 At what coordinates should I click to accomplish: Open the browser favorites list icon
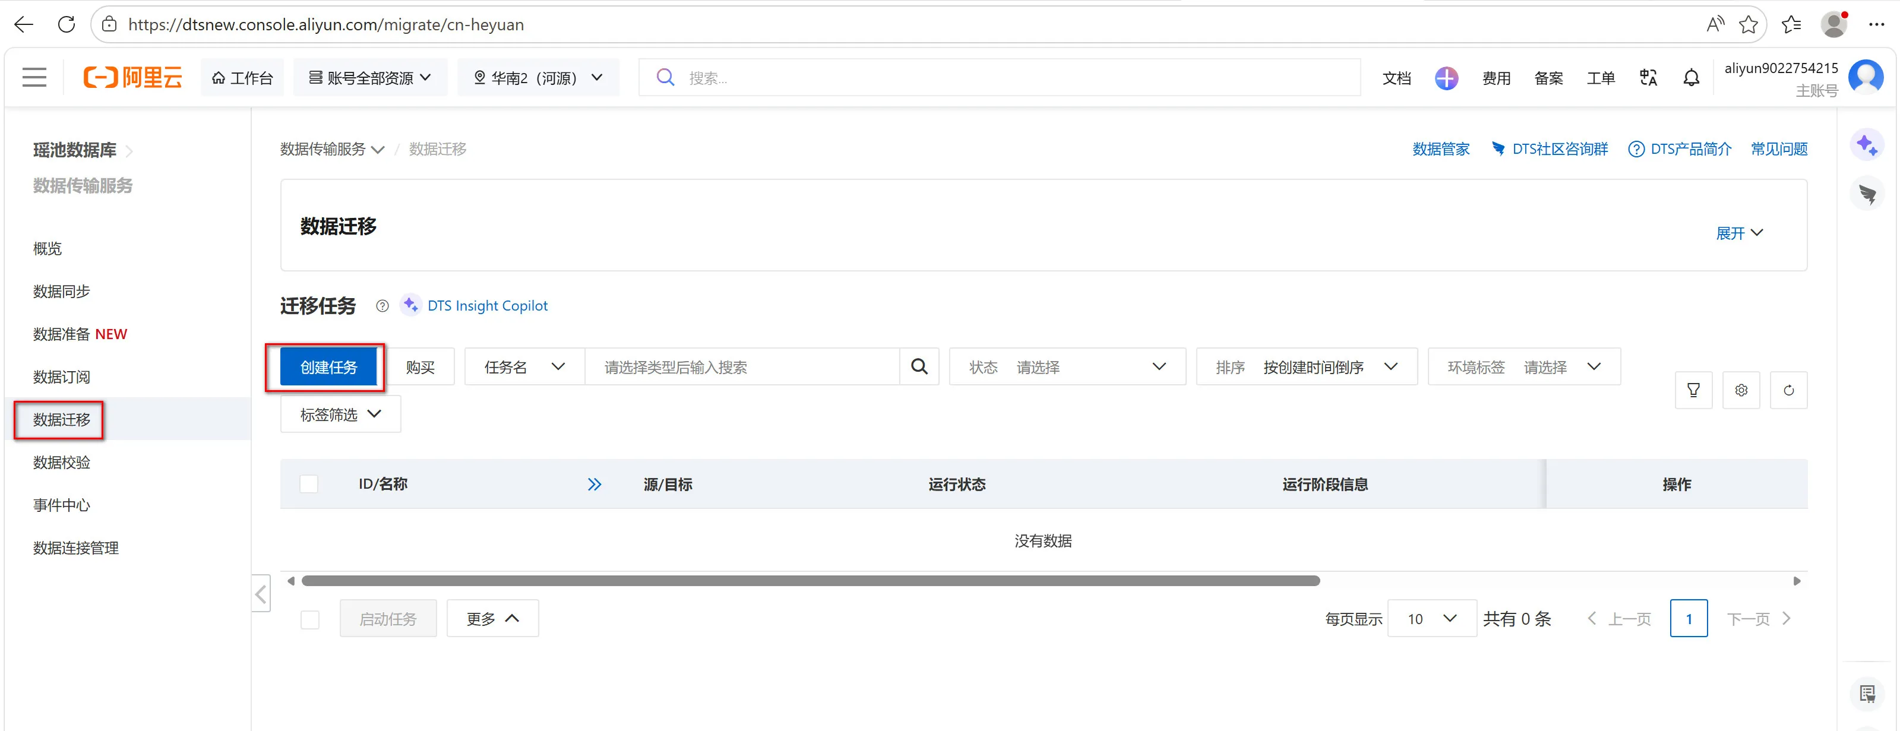coord(1791,24)
